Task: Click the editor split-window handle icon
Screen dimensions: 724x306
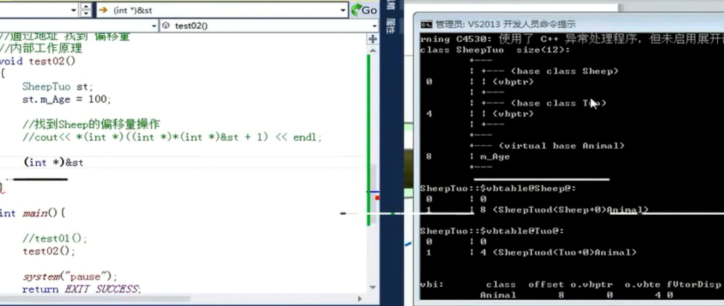Action: coord(373,39)
